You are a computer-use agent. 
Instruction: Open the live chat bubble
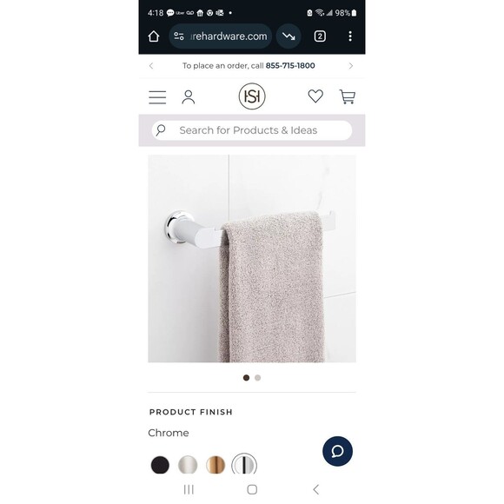click(337, 451)
